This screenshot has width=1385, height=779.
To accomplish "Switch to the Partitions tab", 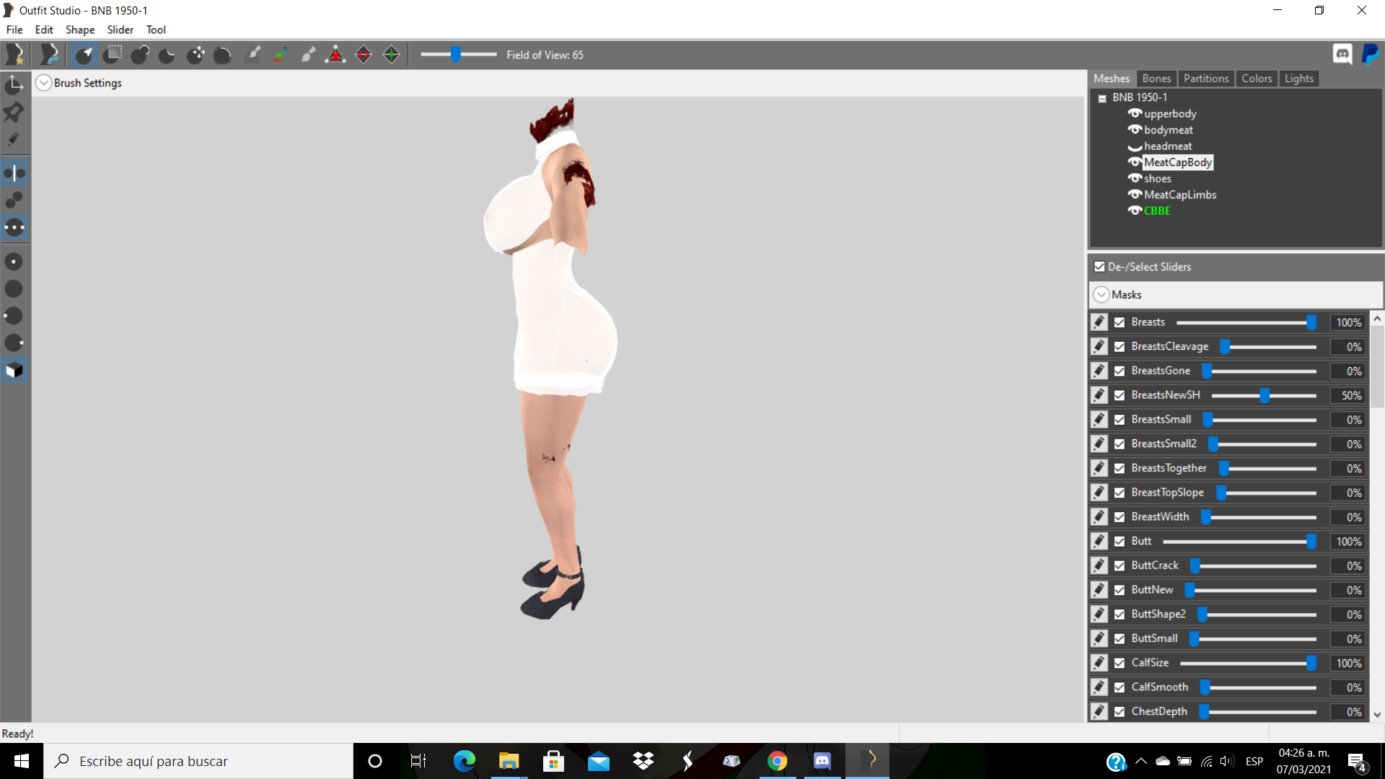I will pyautogui.click(x=1206, y=79).
